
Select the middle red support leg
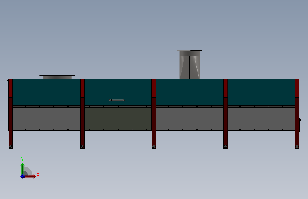(x=154, y=114)
